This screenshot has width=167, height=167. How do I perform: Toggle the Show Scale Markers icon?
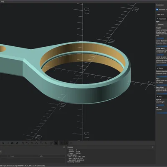(x=66, y=143)
